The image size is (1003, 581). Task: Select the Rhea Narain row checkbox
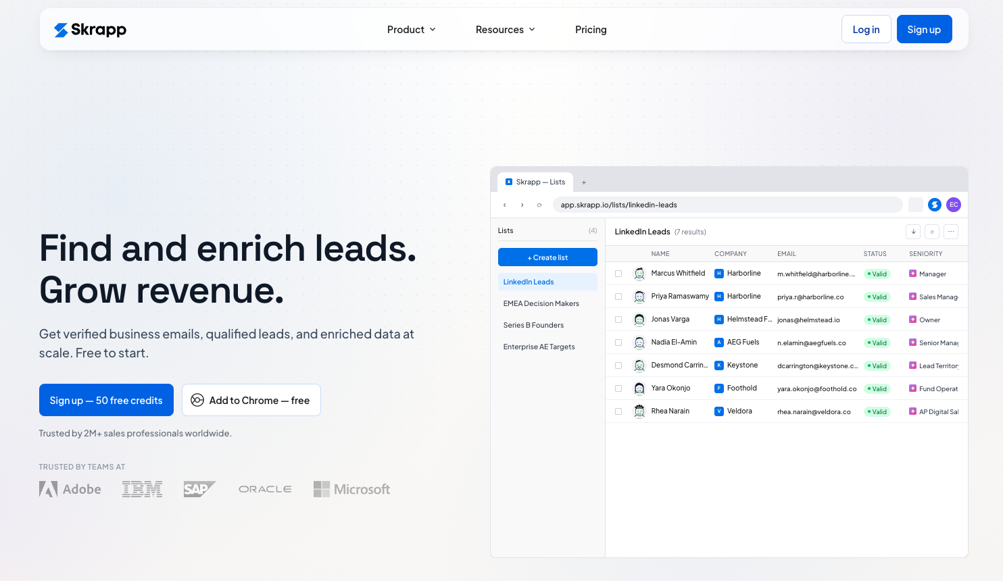click(x=618, y=411)
